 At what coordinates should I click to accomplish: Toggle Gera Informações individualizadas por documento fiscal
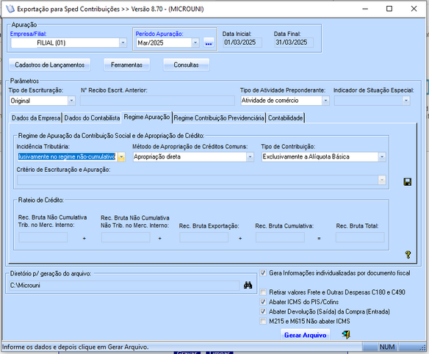(263, 272)
